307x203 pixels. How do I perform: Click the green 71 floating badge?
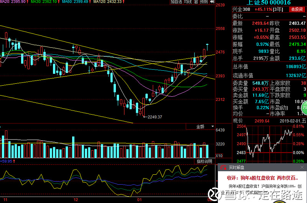tap(304, 108)
